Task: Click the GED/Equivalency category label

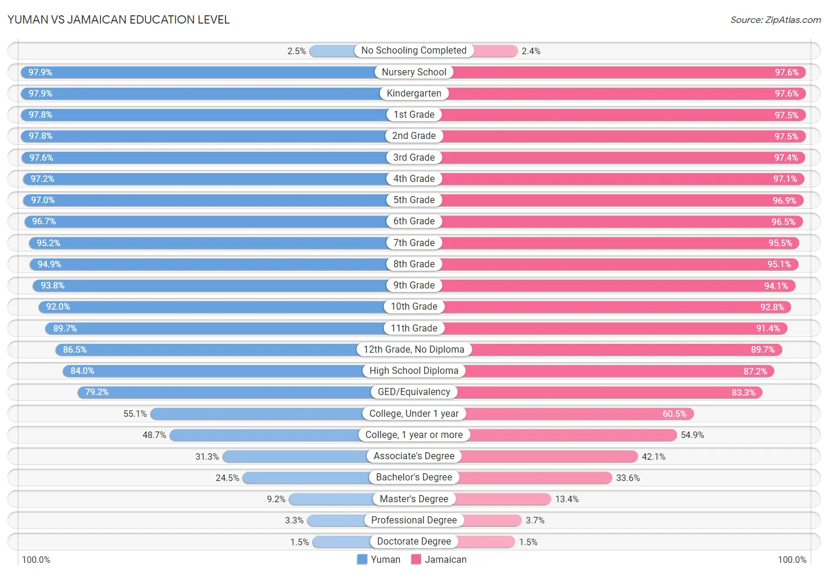Action: click(x=414, y=391)
